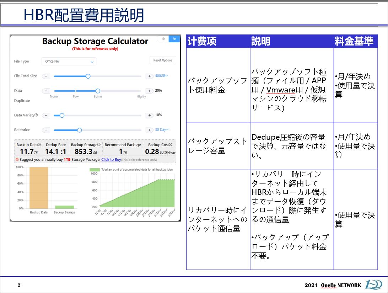Expand the 400GB size unit dropdown
The height and width of the screenshot is (293, 388).
point(161,76)
